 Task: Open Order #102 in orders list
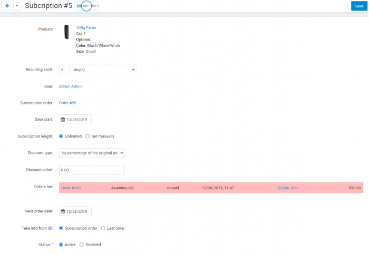(x=71, y=188)
